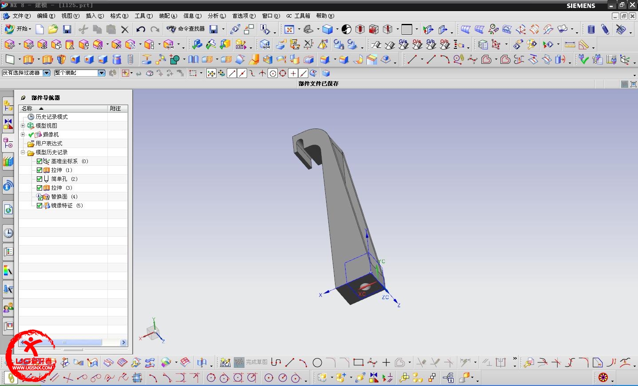The width and height of the screenshot is (638, 386).
Task: Expand the 摄像机 tree node
Action: [23, 135]
